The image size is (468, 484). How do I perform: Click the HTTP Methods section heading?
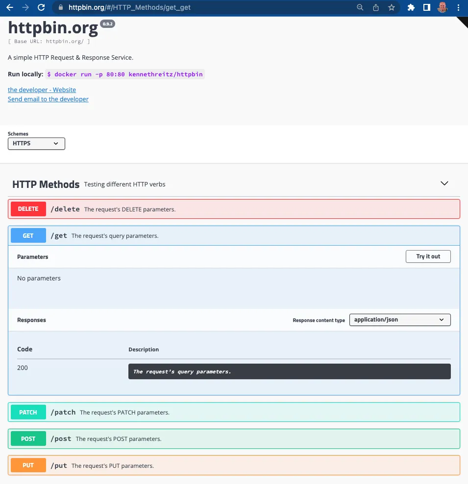tap(46, 184)
